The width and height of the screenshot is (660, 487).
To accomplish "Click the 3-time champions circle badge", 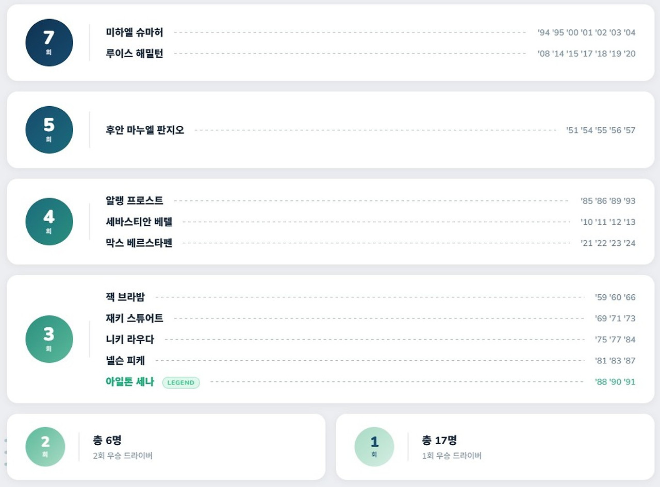I will 49,339.
